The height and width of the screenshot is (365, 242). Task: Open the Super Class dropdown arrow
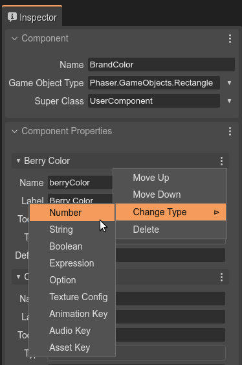point(229,101)
